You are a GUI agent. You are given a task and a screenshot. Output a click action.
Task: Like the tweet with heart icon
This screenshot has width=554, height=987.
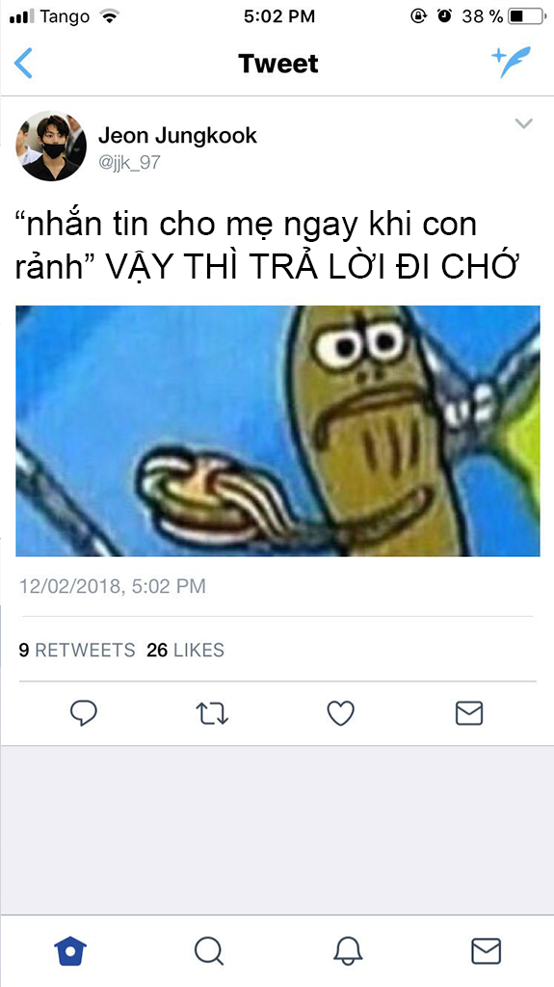pyautogui.click(x=340, y=713)
